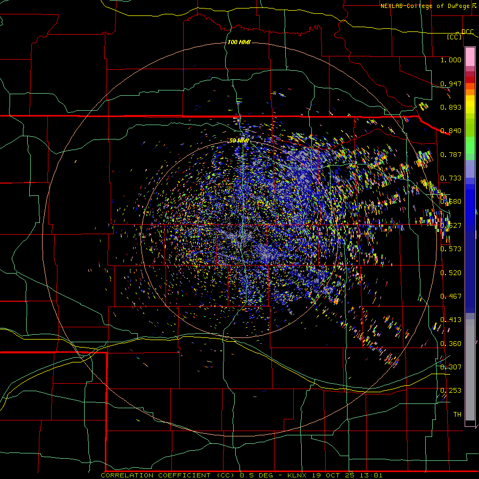Select the 0.787 scale value
The image size is (479, 479).
pos(451,154)
